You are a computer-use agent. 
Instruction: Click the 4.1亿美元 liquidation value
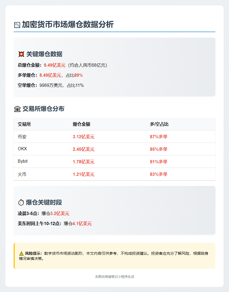pyautogui.click(x=82, y=223)
